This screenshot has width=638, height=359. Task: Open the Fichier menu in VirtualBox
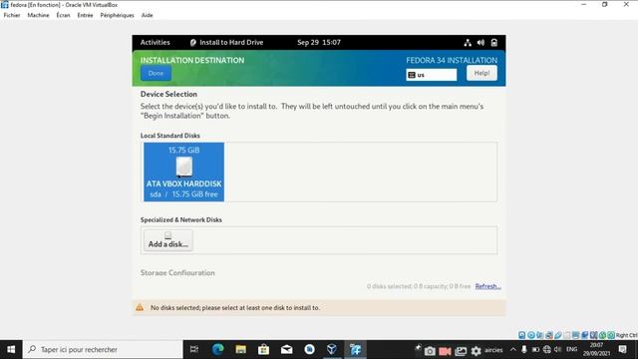point(12,15)
